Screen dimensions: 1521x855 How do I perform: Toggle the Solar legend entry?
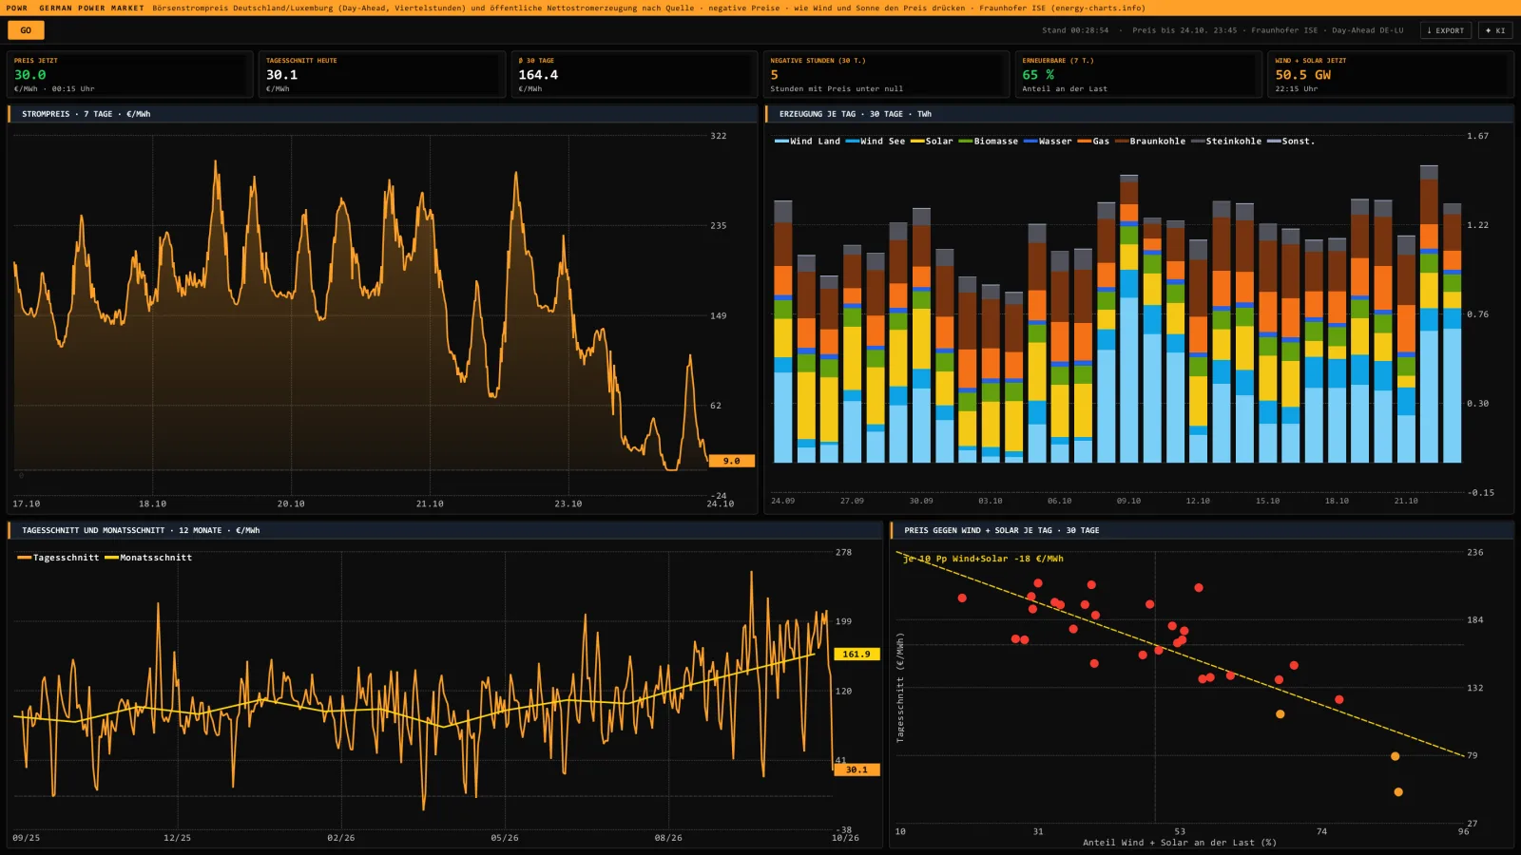tap(932, 142)
